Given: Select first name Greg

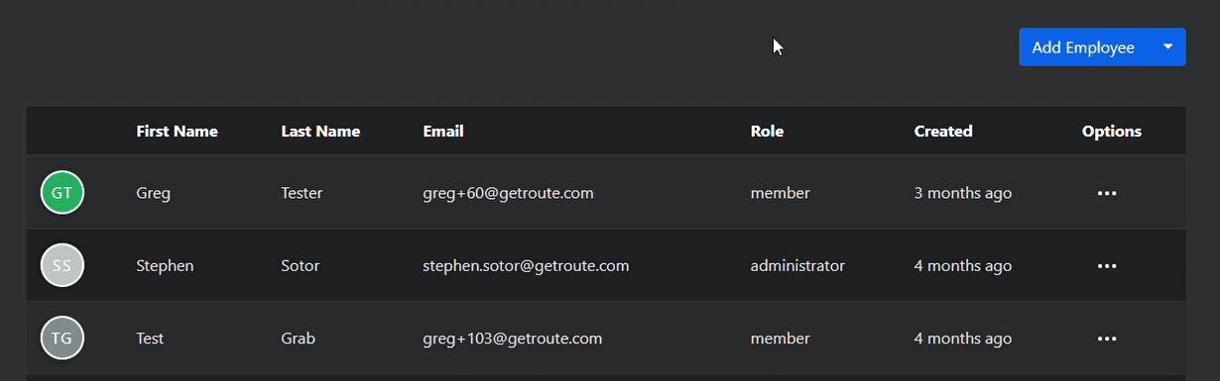Looking at the screenshot, I should (x=153, y=193).
